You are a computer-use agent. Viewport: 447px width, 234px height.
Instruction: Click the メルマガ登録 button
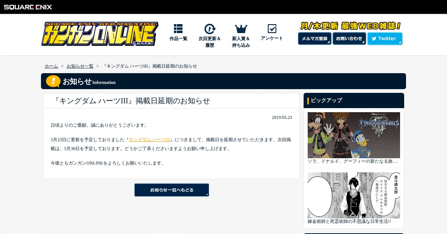tap(315, 39)
